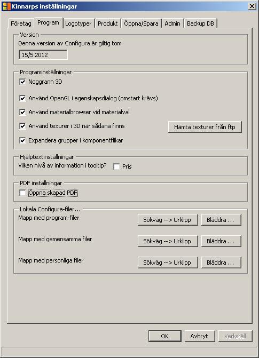Open the Öppna/Spara tab

point(141,23)
